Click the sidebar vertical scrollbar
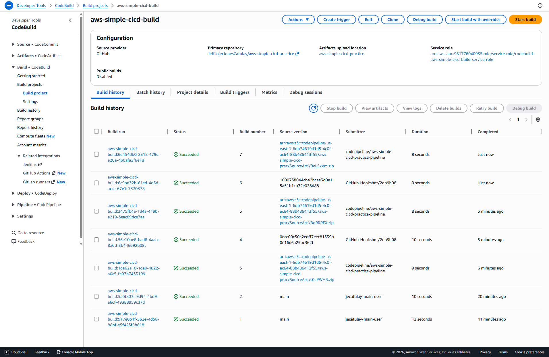Image resolution: width=549 pixels, height=357 pixels. (81, 126)
